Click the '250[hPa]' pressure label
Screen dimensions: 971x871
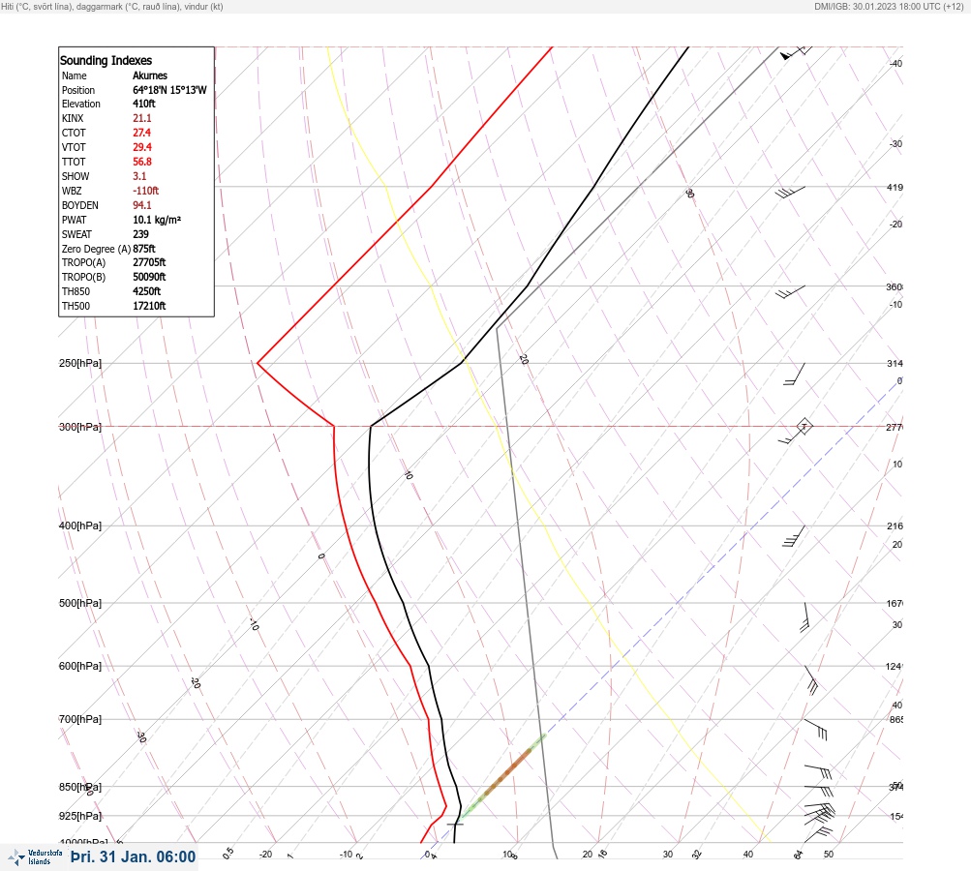click(x=80, y=363)
